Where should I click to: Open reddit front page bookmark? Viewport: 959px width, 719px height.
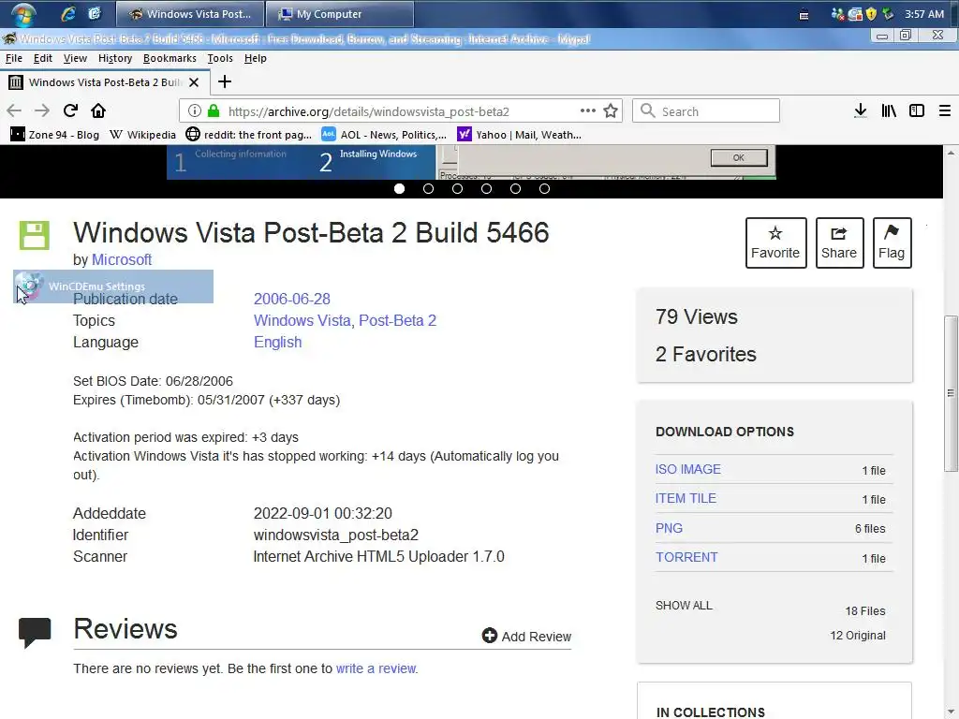(x=248, y=135)
